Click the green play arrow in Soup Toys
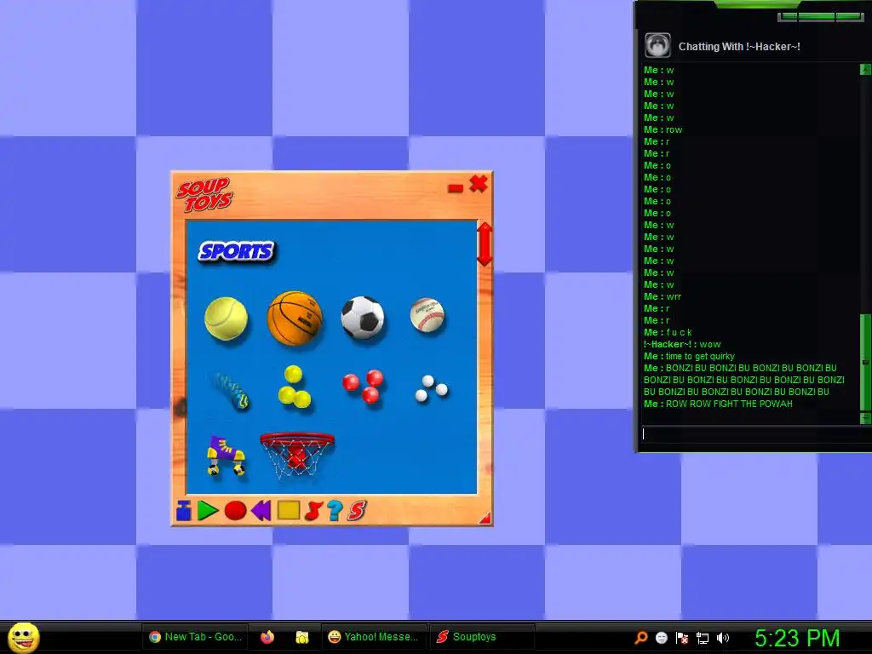 208,511
